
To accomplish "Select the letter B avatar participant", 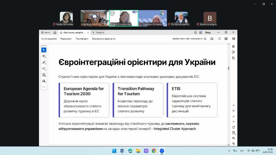I will (210, 19).
